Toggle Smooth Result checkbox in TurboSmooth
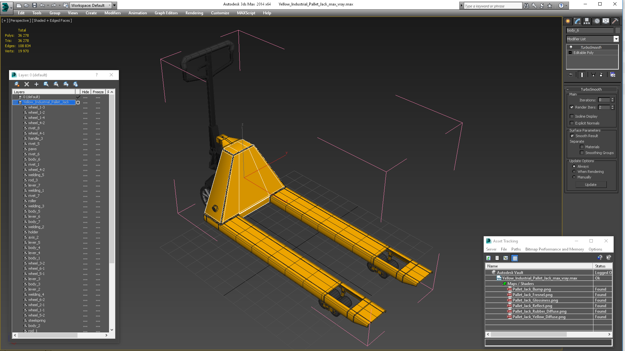625x351 pixels. pos(572,136)
